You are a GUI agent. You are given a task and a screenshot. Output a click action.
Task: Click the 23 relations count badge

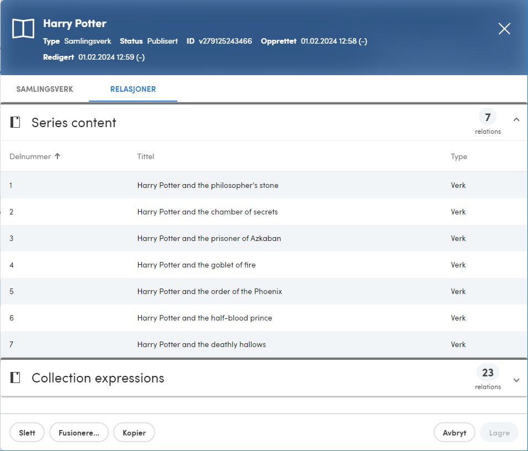coord(488,373)
